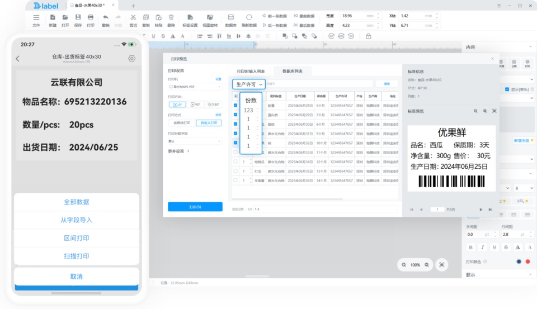Click the 新建 new label icon
The image size is (537, 309).
click(x=53, y=17)
